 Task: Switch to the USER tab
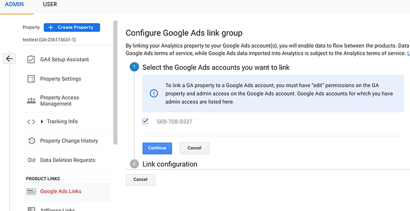click(x=50, y=4)
